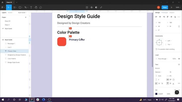The image size is (182, 102).
Task: Select the Class 05 file tab
Action: [9, 2]
